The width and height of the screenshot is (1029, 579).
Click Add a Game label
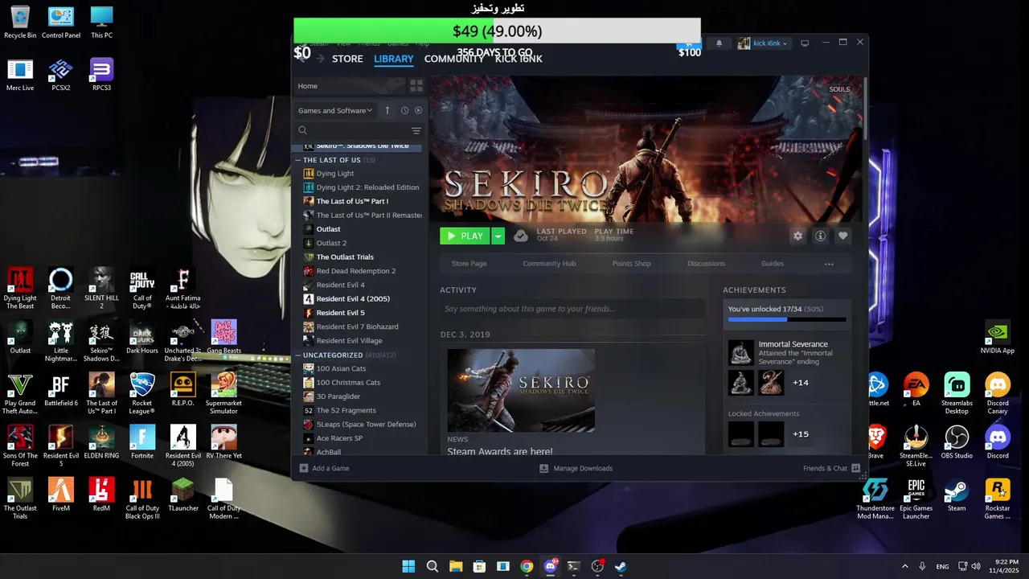tap(330, 468)
